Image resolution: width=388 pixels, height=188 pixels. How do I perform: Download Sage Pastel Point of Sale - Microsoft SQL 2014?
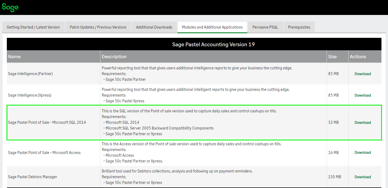point(362,122)
